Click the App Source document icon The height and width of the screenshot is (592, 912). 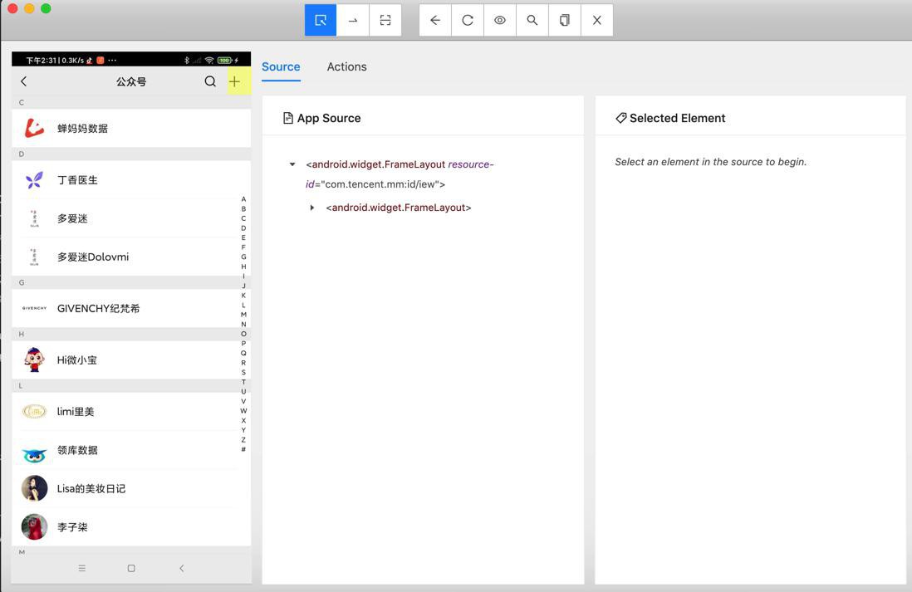tap(288, 118)
